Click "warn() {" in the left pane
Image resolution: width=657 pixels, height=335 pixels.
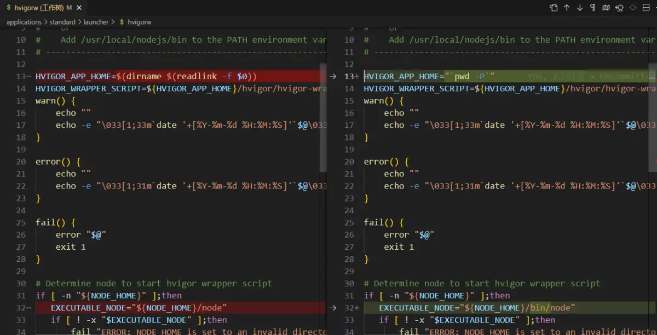(x=55, y=101)
